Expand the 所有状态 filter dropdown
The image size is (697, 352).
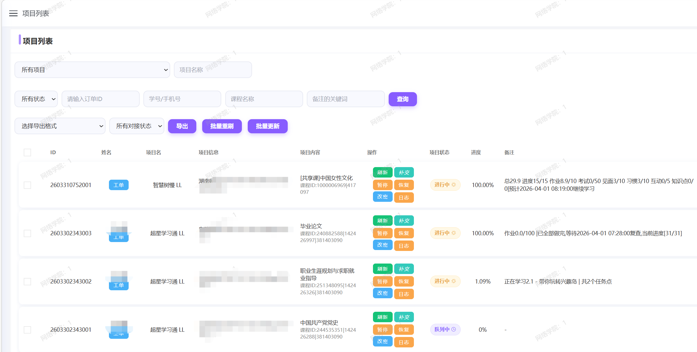pyautogui.click(x=36, y=99)
